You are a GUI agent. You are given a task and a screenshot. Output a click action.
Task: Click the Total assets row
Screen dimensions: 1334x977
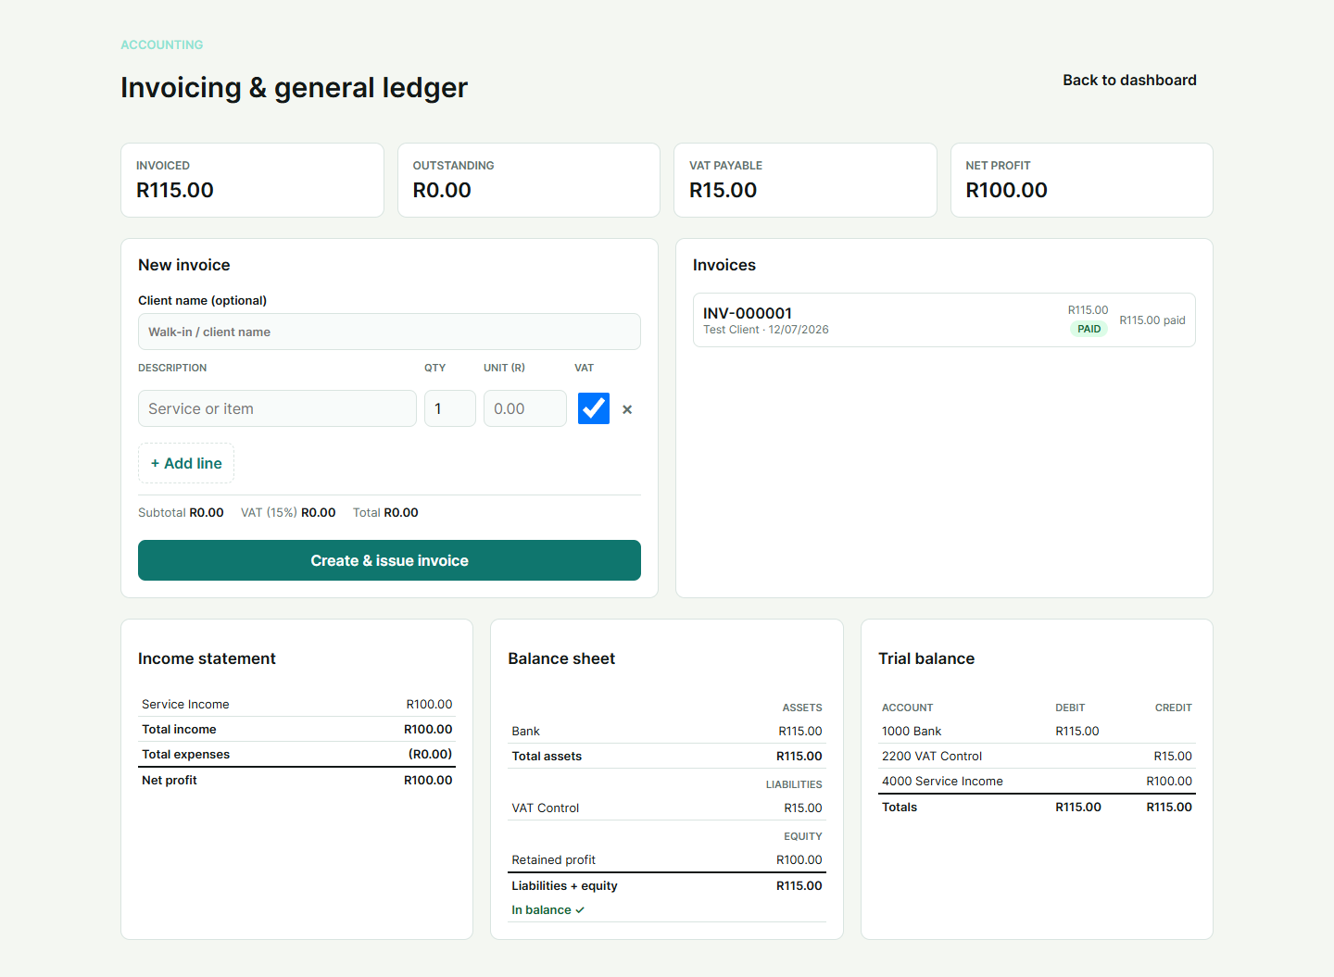[667, 756]
